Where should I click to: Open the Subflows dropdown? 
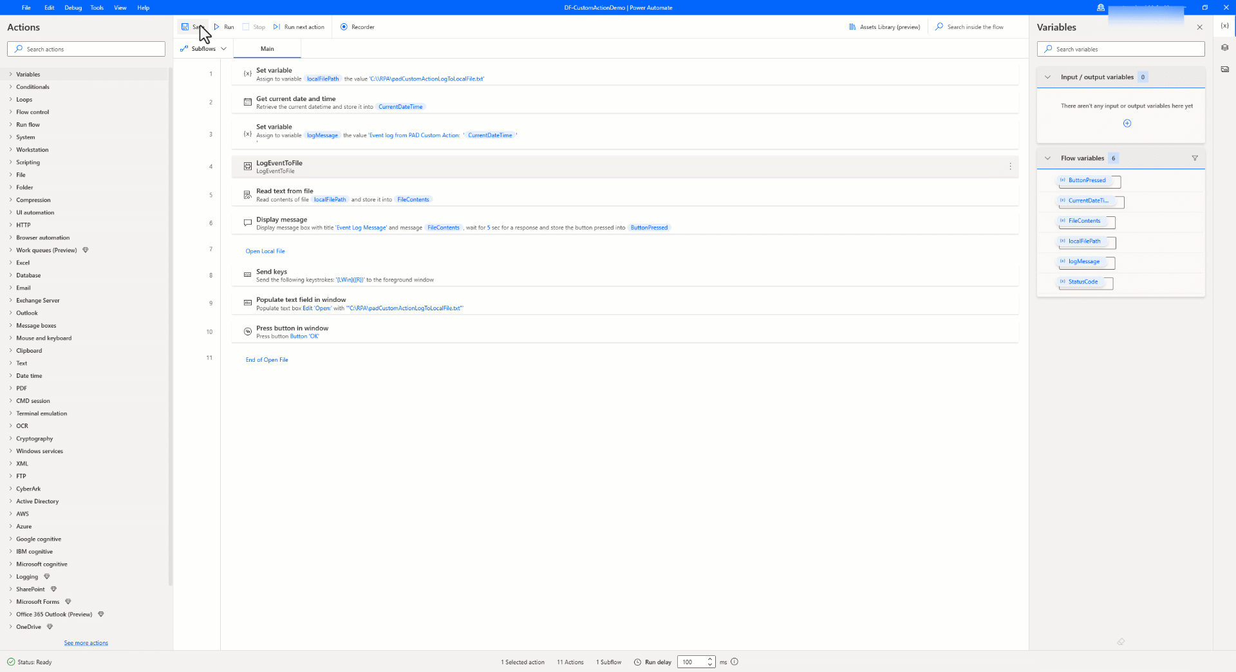point(223,48)
